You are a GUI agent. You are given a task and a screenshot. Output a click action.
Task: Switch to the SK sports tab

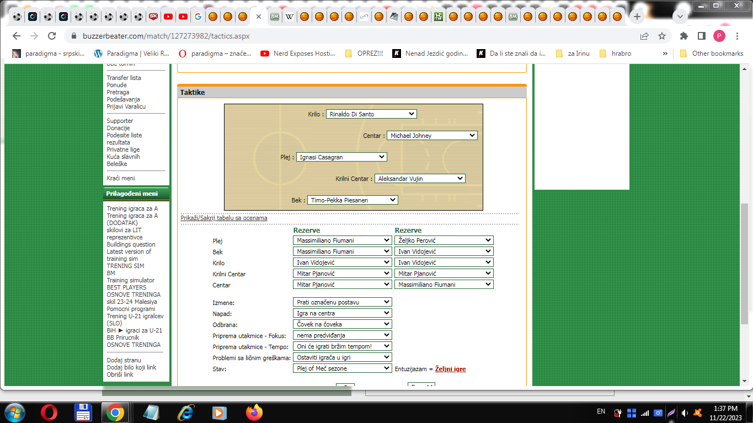click(x=154, y=17)
